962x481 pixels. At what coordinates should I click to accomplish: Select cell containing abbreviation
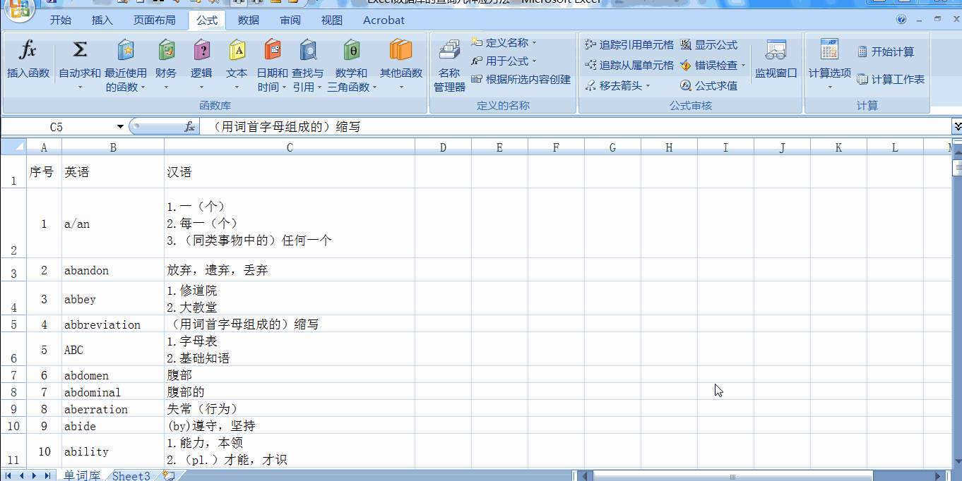[113, 324]
